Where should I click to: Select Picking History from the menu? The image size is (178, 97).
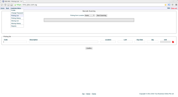pos(17,18)
